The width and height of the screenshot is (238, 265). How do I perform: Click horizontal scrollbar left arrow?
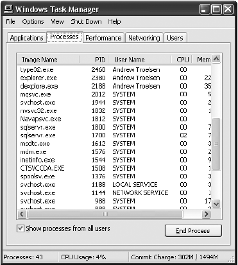(x=22, y=214)
